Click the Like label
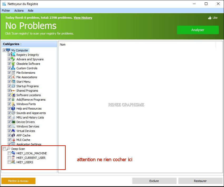This screenshot has width=224, height=187. (215, 18)
